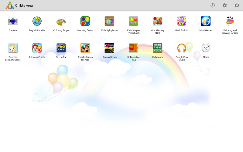Select the "Kids Shapes (Preschool)" label
This screenshot has width=243, height=152.
(133, 32)
